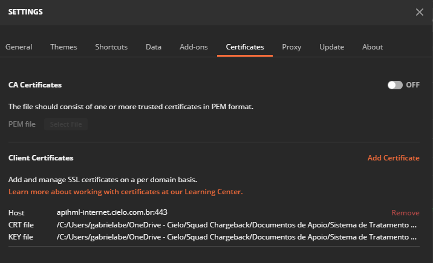The width and height of the screenshot is (433, 263).
Task: Open the Themes tab
Action: coord(63,47)
